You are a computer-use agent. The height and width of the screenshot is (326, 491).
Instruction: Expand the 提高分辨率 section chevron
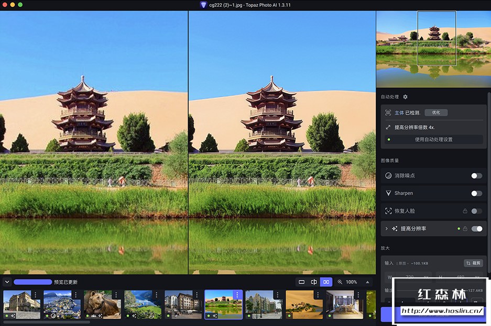(387, 229)
